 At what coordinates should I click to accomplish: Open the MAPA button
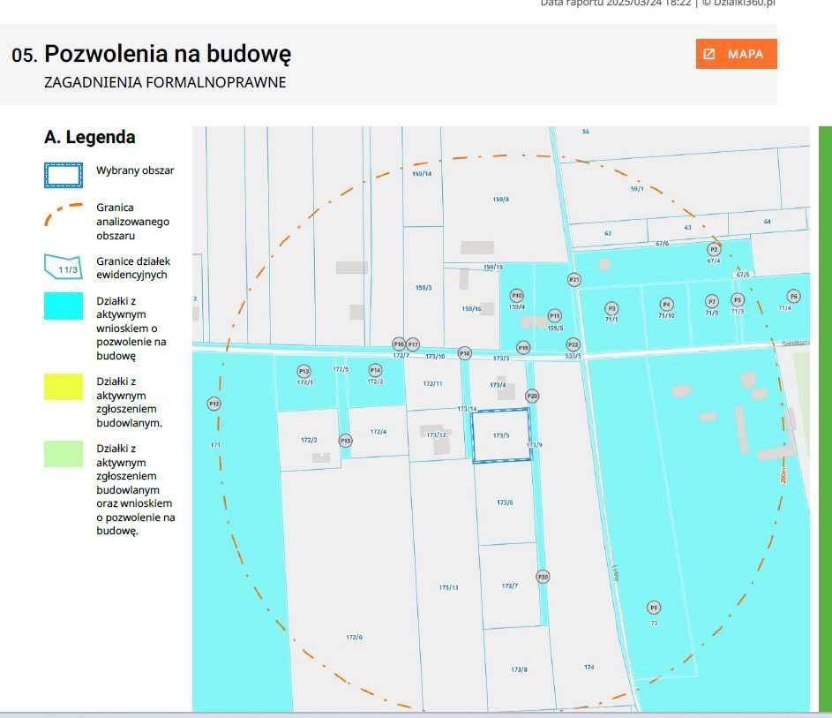coord(736,54)
